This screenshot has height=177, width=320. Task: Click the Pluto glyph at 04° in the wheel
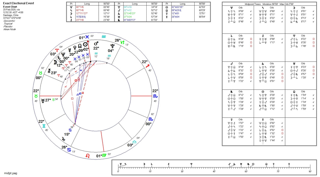click(112, 46)
